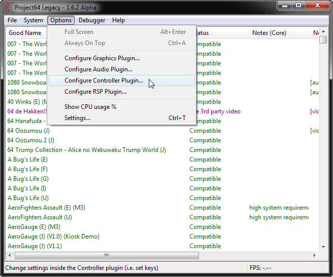Select AeroGauge (J) (V1.1) row

coord(162,246)
